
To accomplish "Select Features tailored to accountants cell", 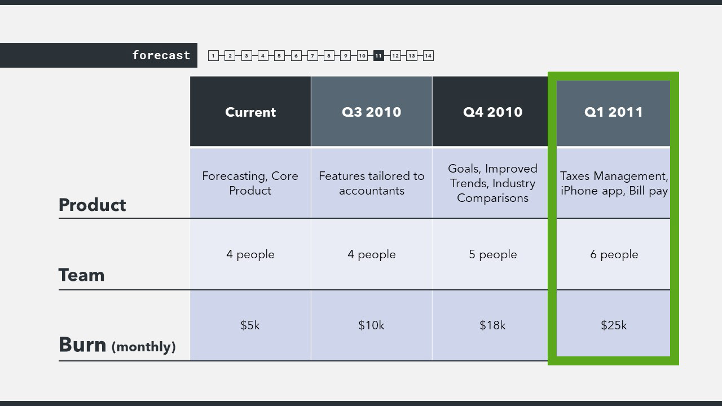I will click(x=371, y=183).
